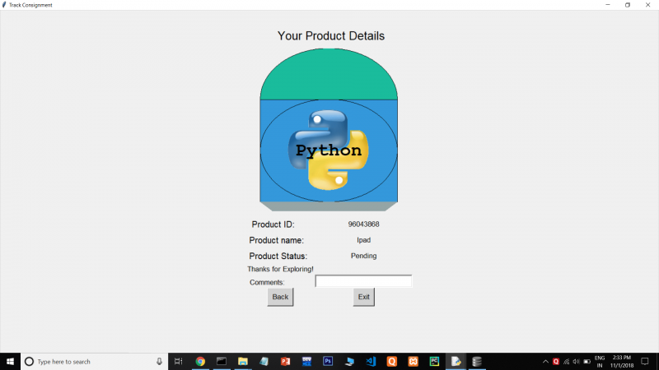659x370 pixels.
Task: Click the Exit button
Action: (363, 297)
